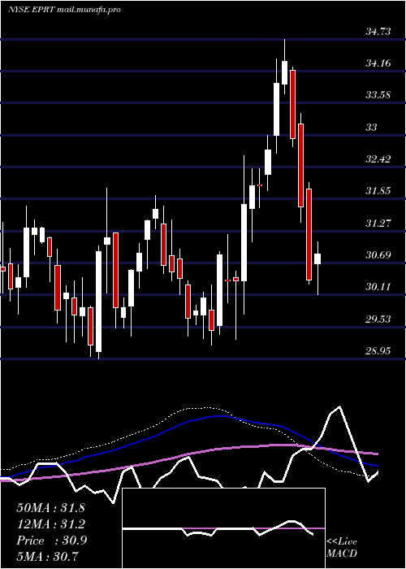Click the 50MA : 31.8 reading
This screenshot has width=406, height=569.
pos(50,508)
